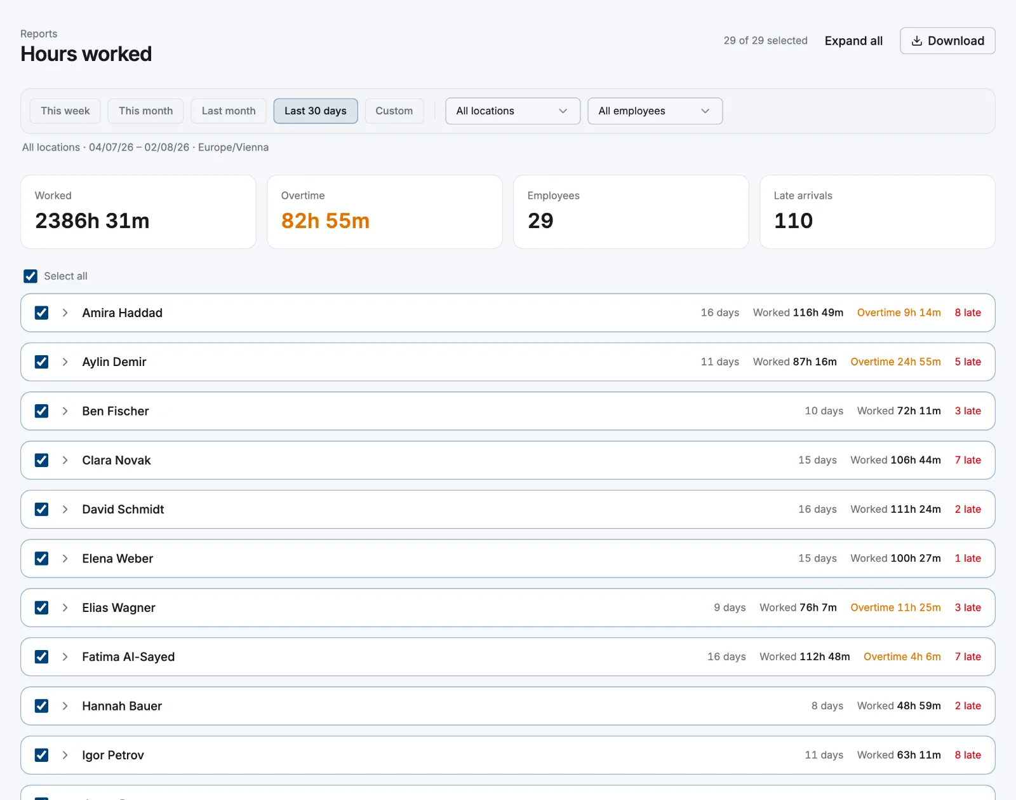Expand Elena Weber's row chevron
1016x800 pixels.
tap(65, 559)
